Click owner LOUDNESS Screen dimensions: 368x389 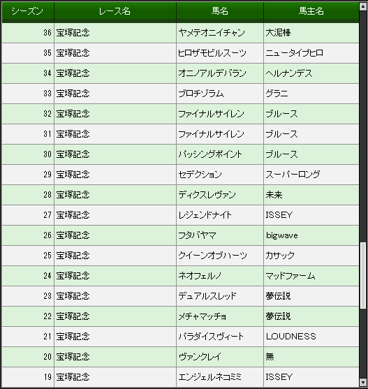[291, 337]
